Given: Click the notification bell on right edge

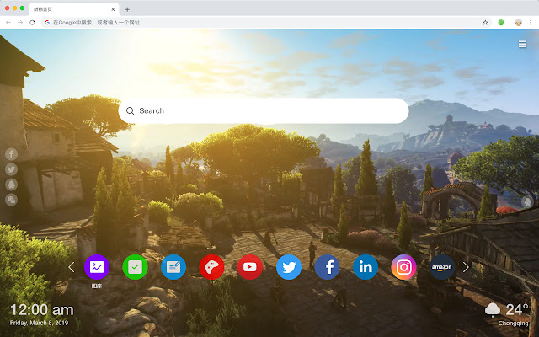Looking at the screenshot, I should (527, 201).
